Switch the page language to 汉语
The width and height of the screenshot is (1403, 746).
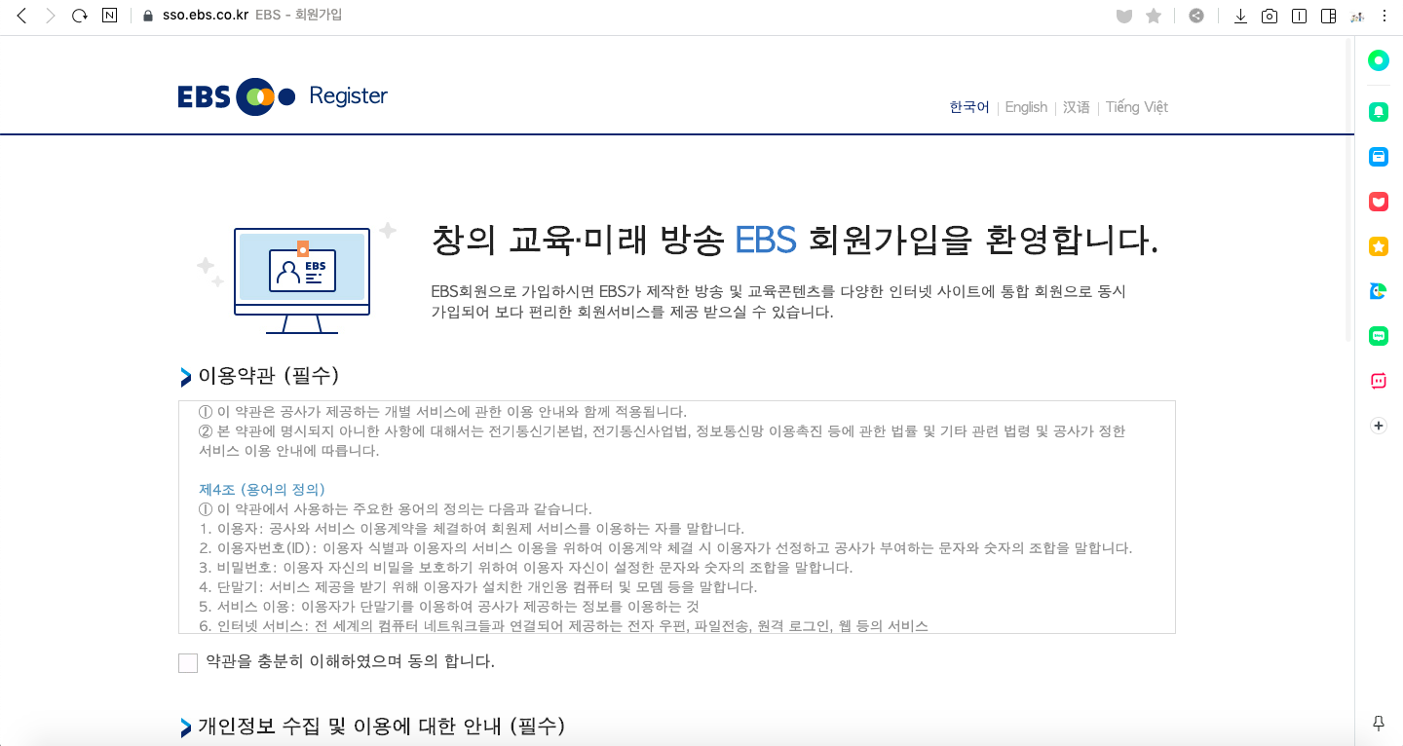point(1077,107)
